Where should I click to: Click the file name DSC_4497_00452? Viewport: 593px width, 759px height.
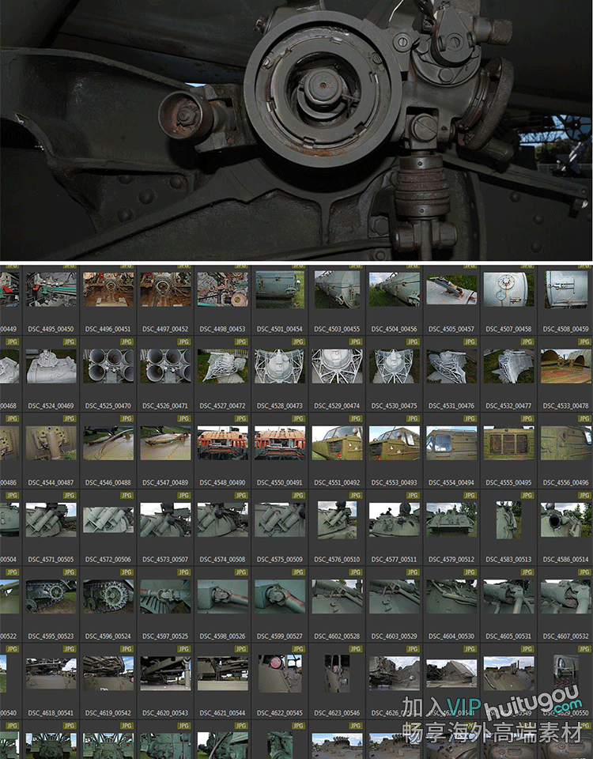click(165, 329)
